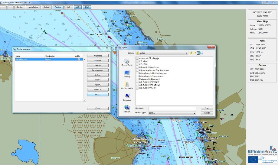
Task: Open Computer in the dialog sidebar
Action: pyautogui.click(x=127, y=97)
